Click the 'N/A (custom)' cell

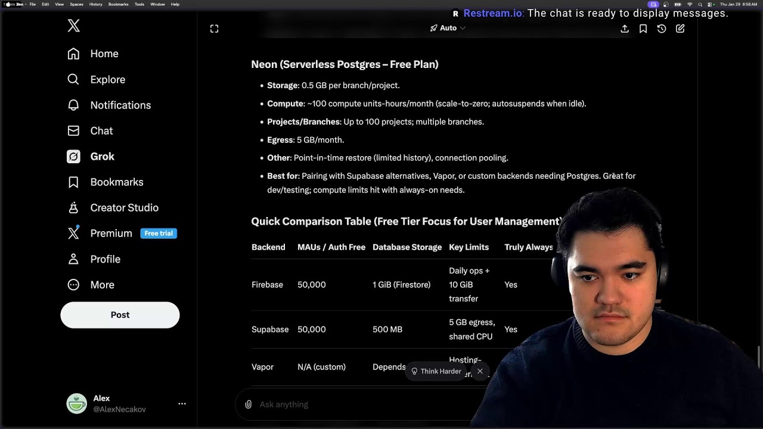coord(321,366)
